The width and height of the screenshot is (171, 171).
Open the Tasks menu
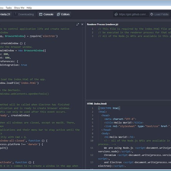[x=9, y=8]
